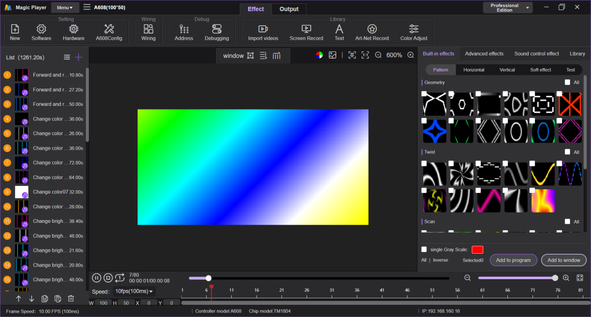Image resolution: width=591 pixels, height=317 pixels.
Task: Select the Horizontal effect category
Action: pos(474,70)
